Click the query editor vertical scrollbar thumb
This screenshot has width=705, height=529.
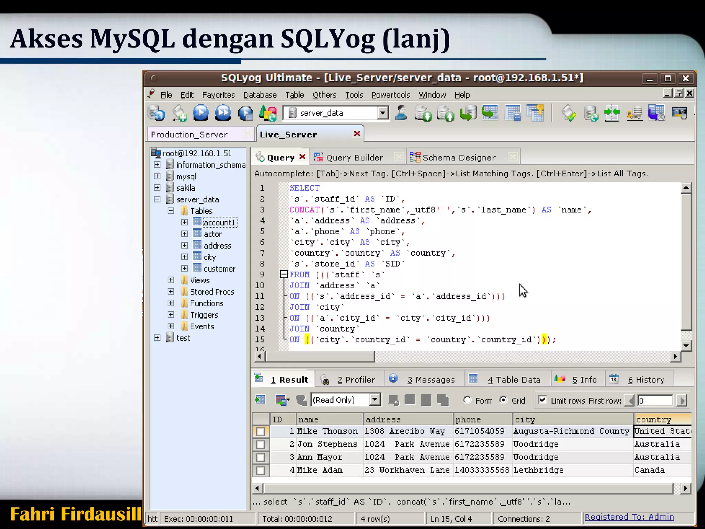(x=686, y=262)
